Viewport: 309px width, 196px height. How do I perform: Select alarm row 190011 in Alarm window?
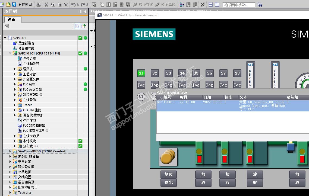[x=233, y=106]
